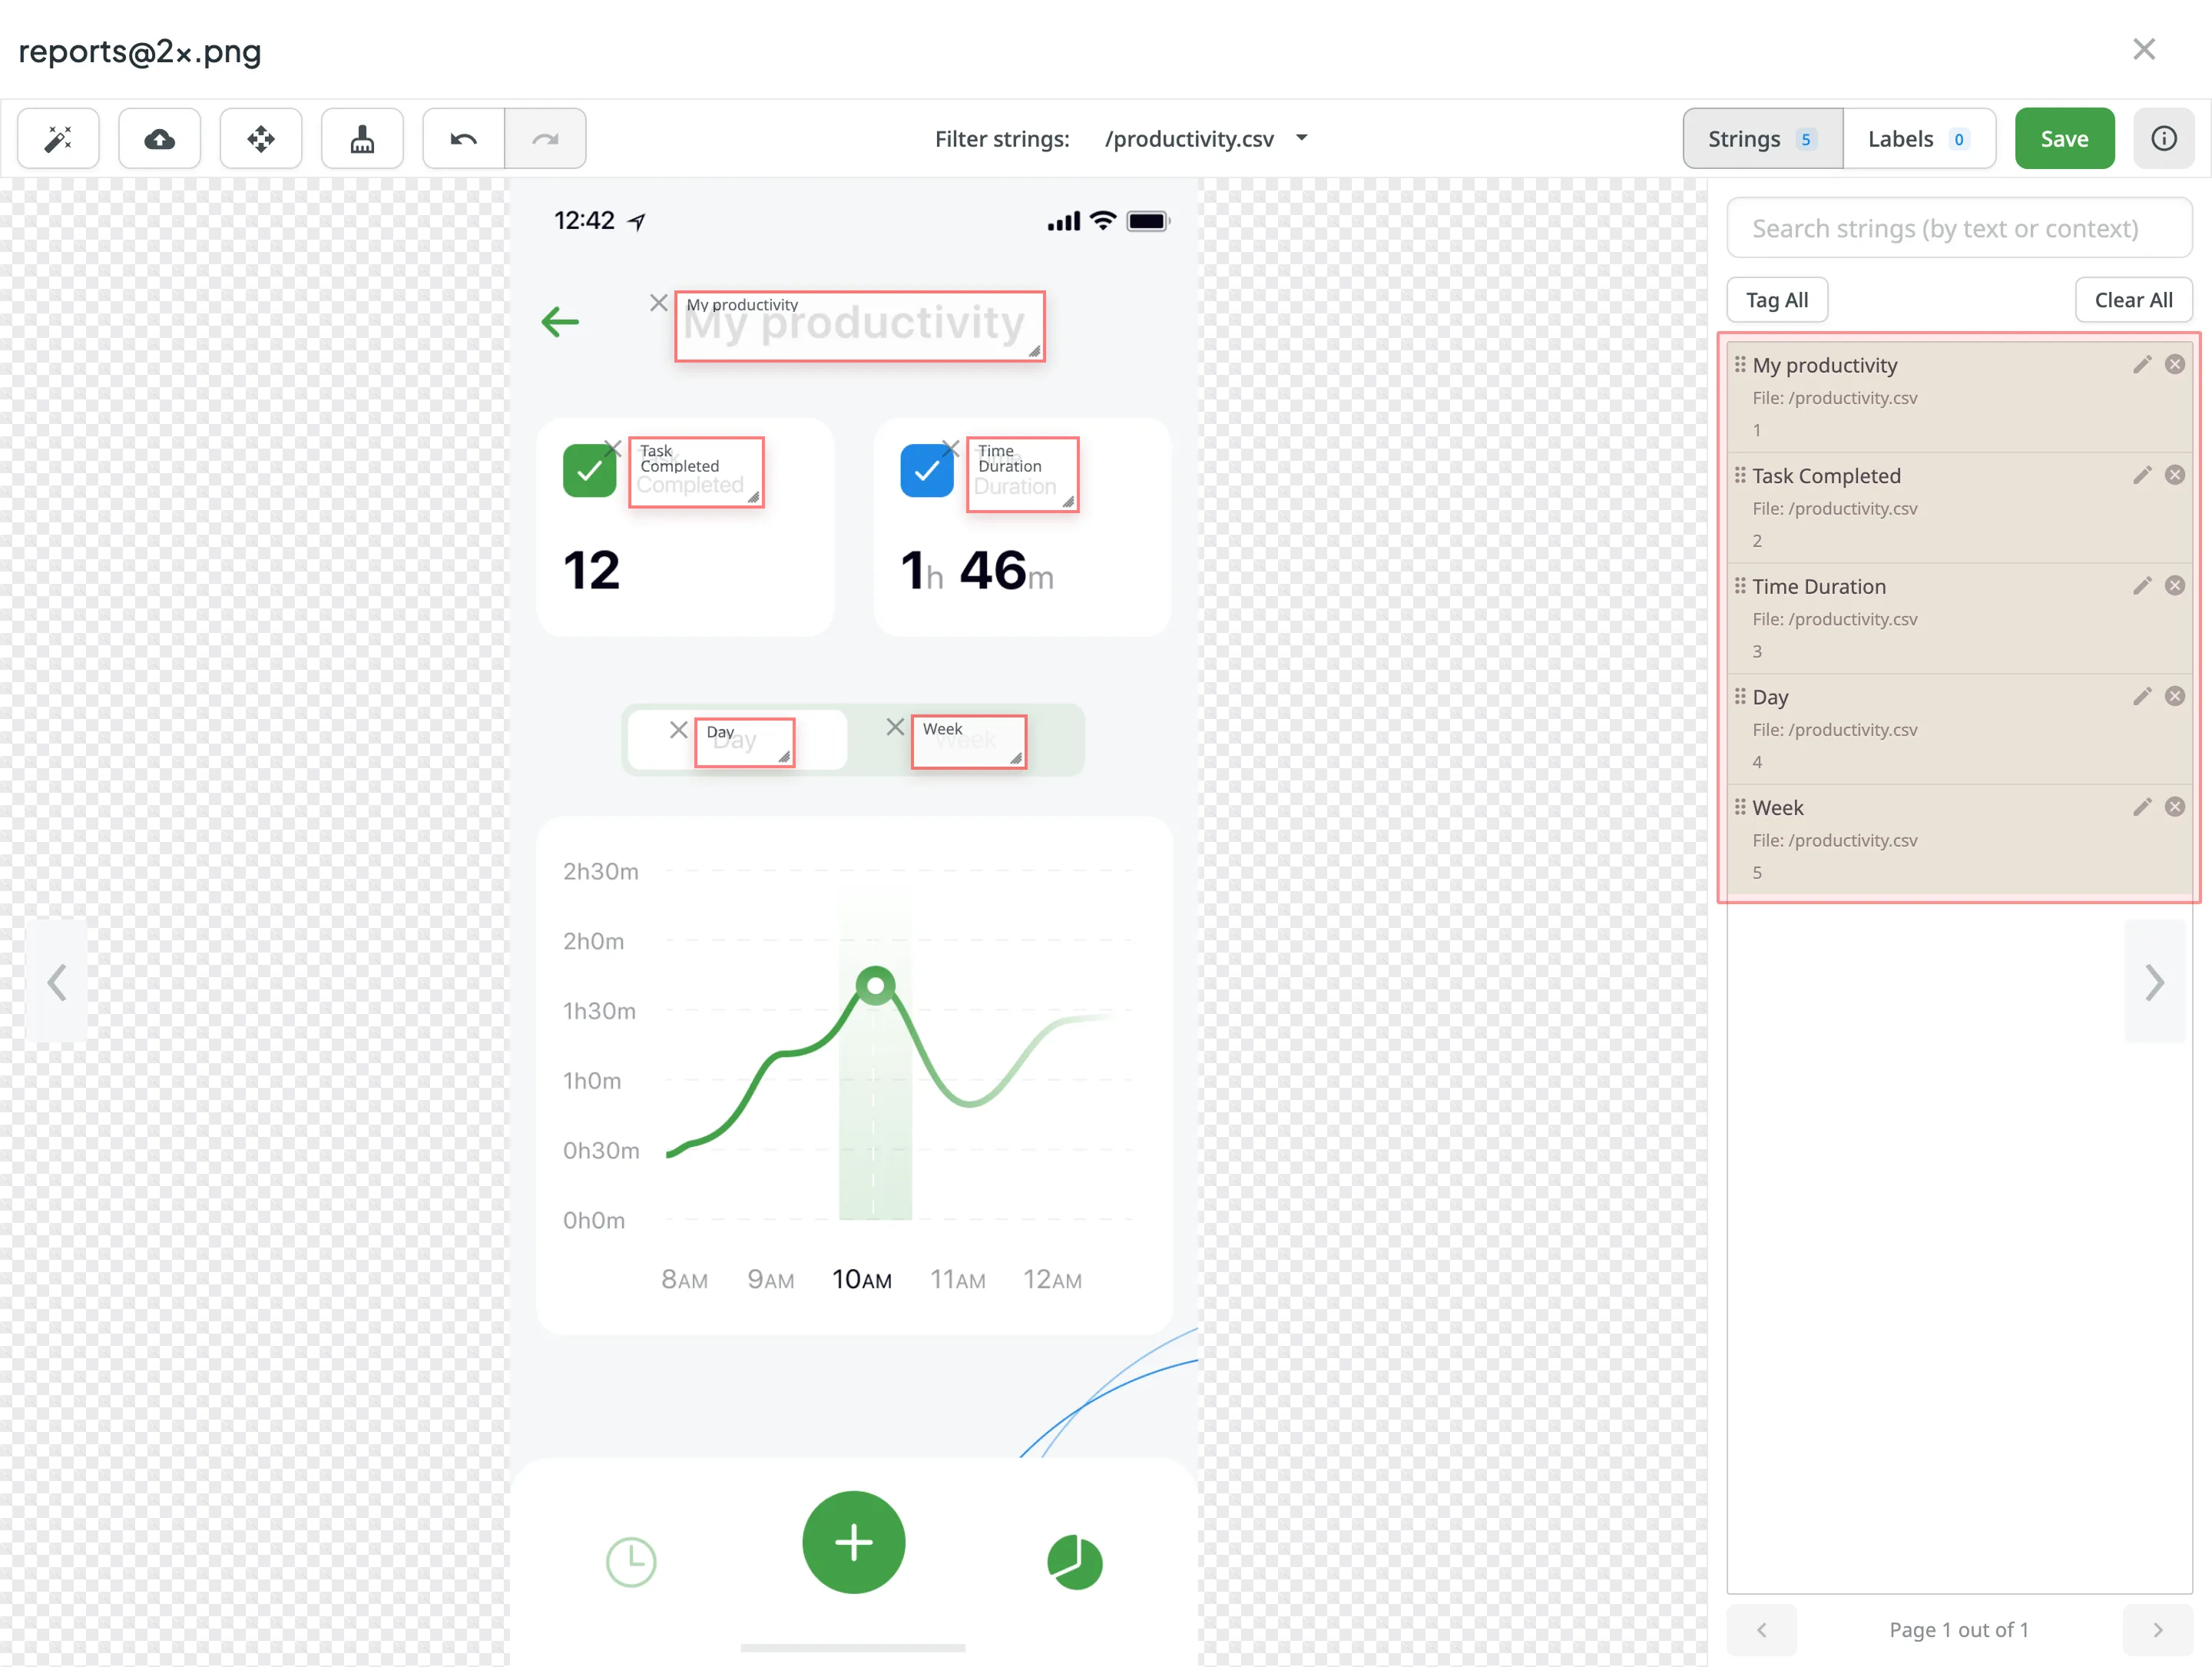Click the undo arrow button
The height and width of the screenshot is (1667, 2212).
click(463, 138)
